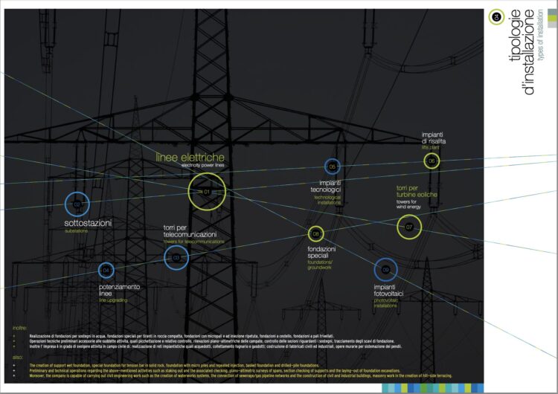Select the 'impianti tecnologici' label

(x=330, y=187)
